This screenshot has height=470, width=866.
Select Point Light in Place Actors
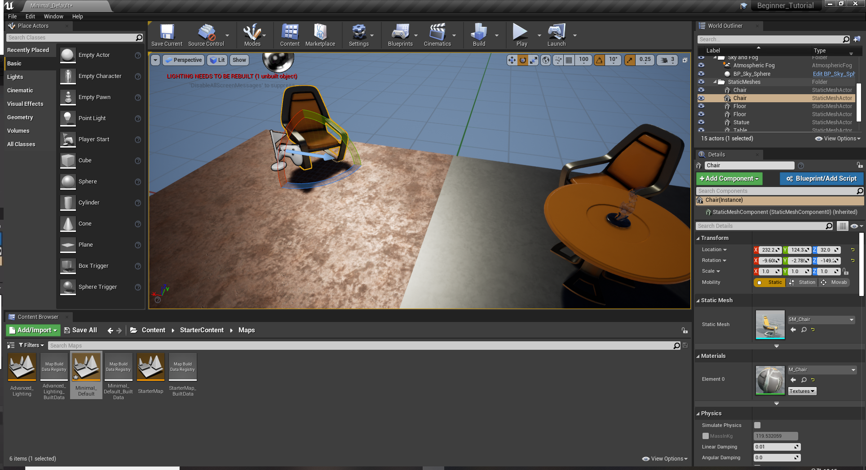click(x=101, y=118)
